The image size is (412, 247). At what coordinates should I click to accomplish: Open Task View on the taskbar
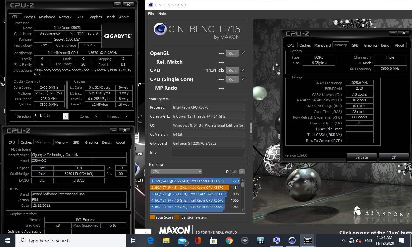tap(134, 241)
